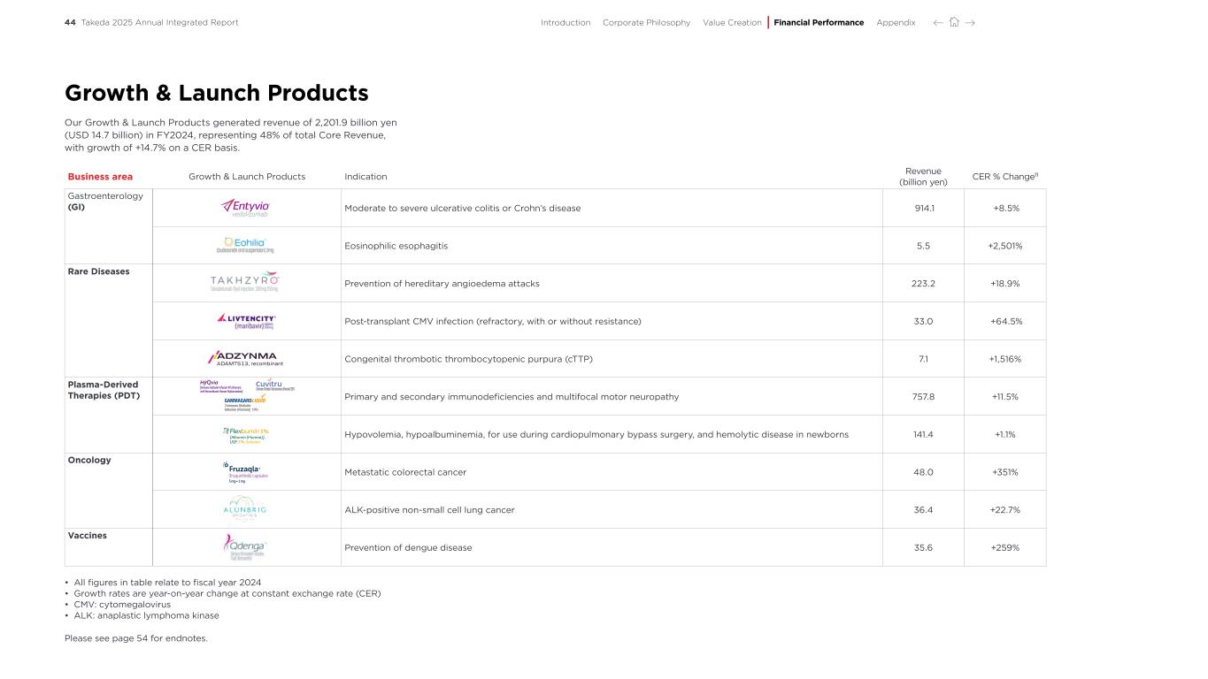The height and width of the screenshot is (679, 1208).
Task: Click the HyQvia product logo
Action: [x=221, y=385]
